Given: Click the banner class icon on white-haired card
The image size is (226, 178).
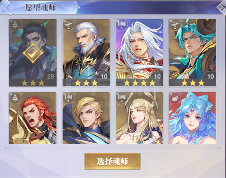Looking at the screenshot, I should (121, 24).
